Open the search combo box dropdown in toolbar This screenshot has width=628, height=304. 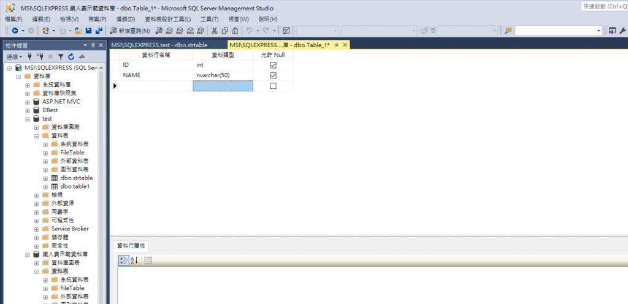point(599,31)
